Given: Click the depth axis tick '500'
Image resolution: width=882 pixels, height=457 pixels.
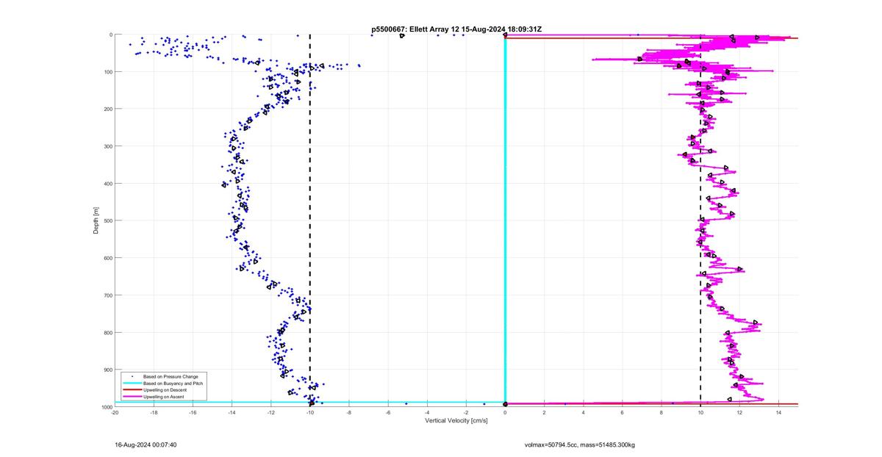Looking at the screenshot, I should (107, 220).
